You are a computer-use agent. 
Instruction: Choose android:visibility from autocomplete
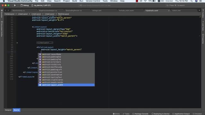66,65
